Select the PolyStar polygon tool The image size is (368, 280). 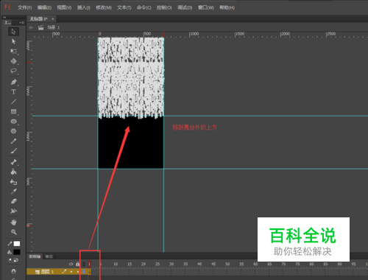(13, 131)
